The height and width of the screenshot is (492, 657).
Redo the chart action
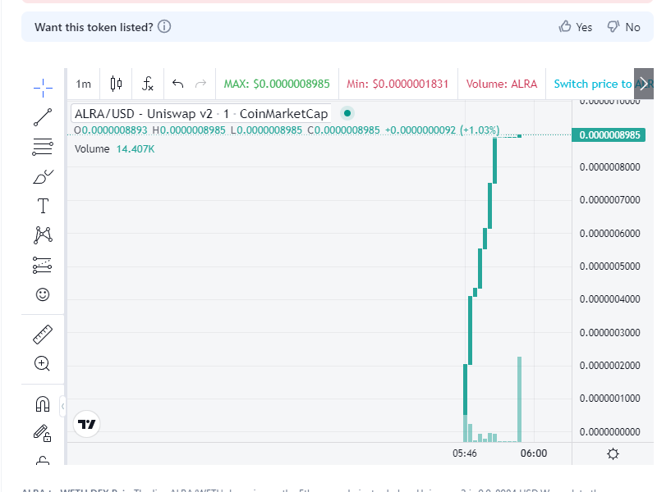coord(201,84)
